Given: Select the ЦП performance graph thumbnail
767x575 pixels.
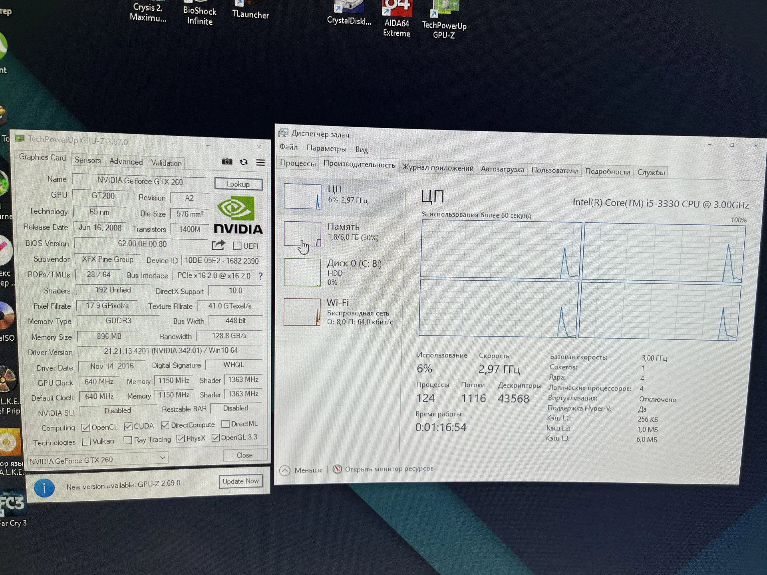Looking at the screenshot, I should coord(302,196).
